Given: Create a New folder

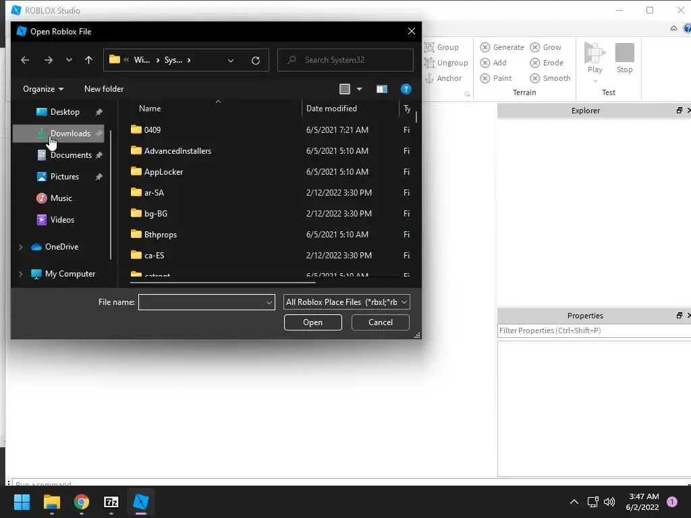Looking at the screenshot, I should pyautogui.click(x=104, y=89).
